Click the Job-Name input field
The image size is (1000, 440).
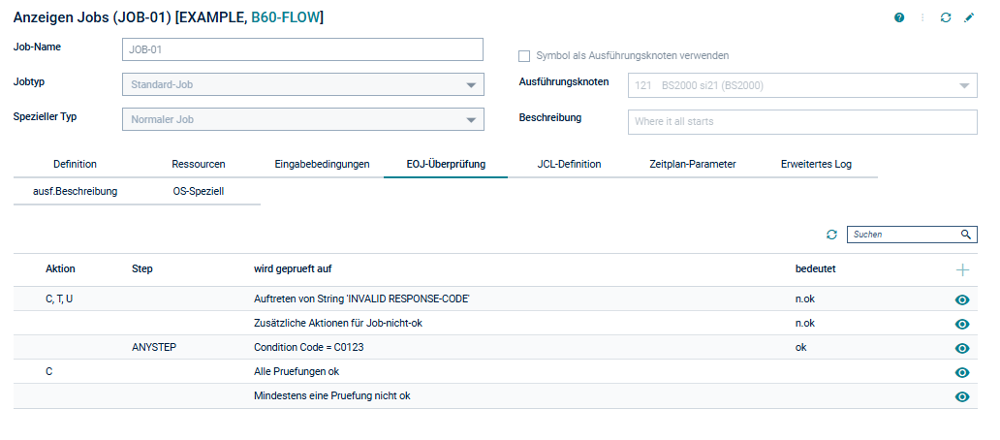coord(303,49)
